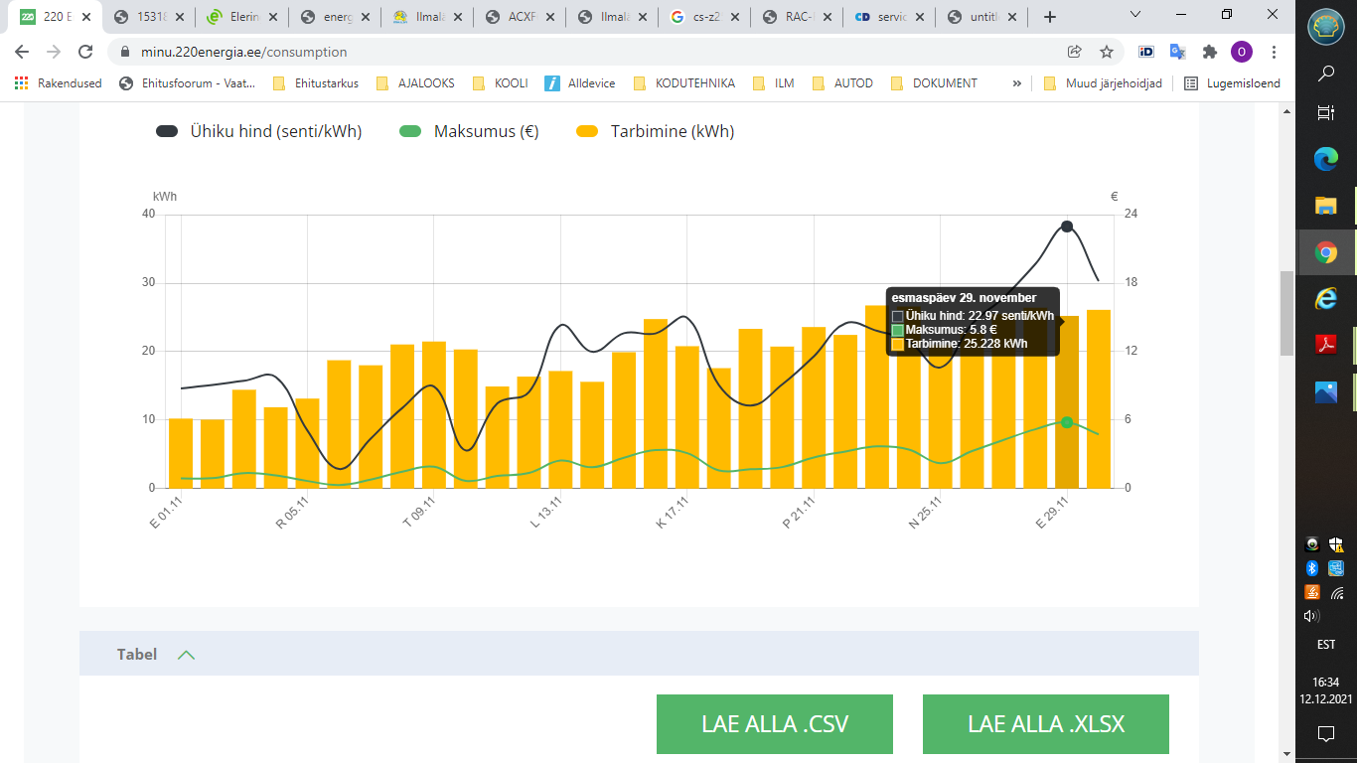Open Adobe Acrobat from the taskbar
Image resolution: width=1357 pixels, height=763 pixels.
[x=1325, y=345]
